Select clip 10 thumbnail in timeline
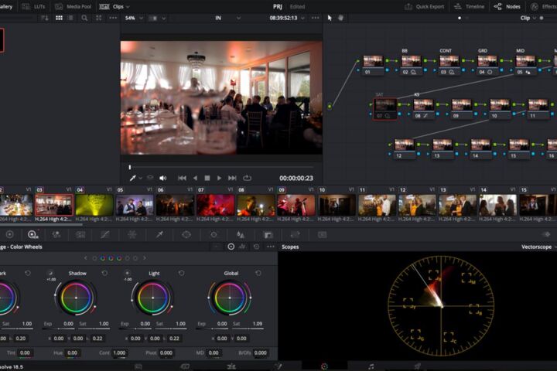557x371 pixels. 337,205
